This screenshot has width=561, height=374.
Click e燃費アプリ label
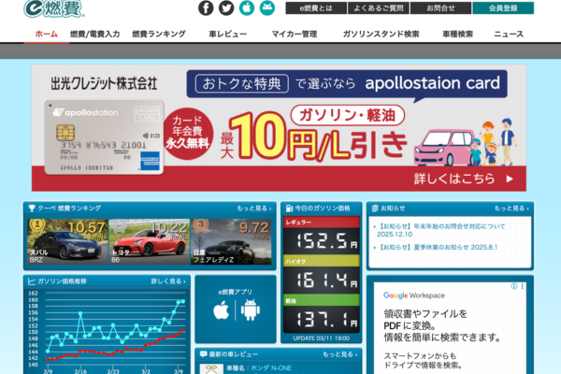235,292
